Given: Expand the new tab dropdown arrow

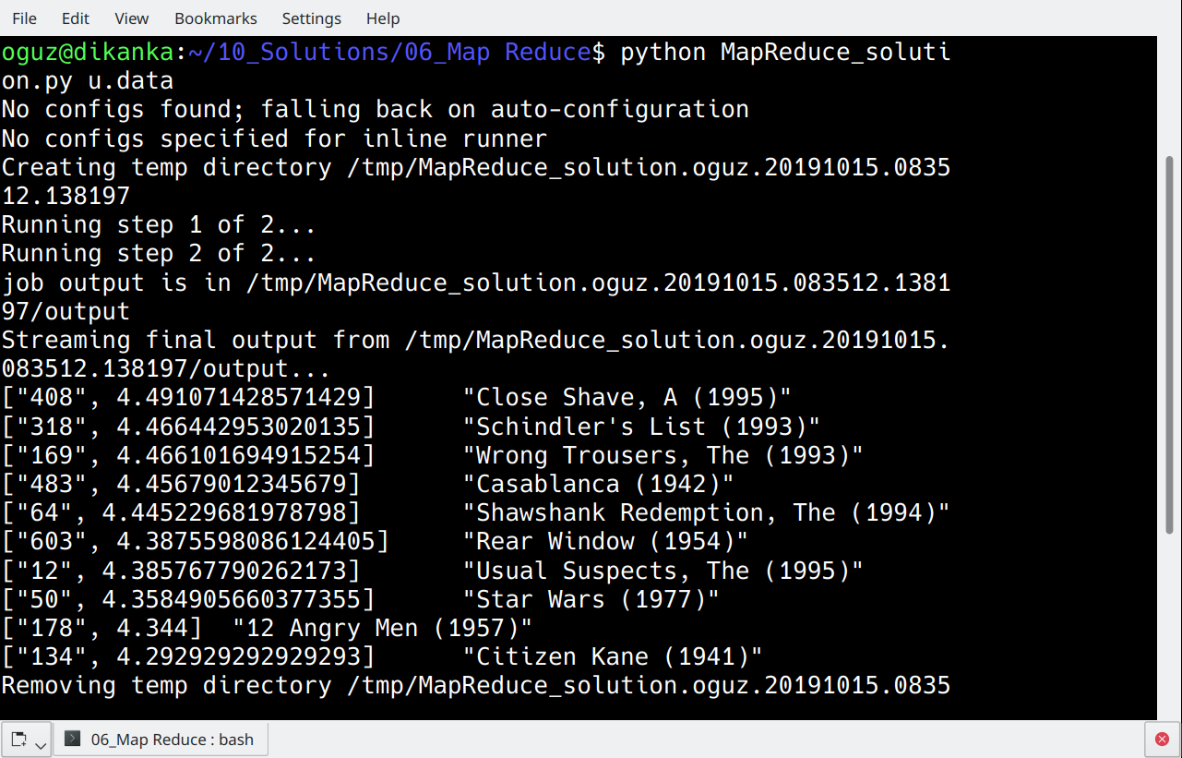Looking at the screenshot, I should (x=41, y=742).
